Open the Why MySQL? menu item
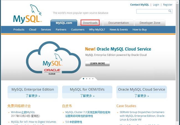The width and height of the screenshot is (180, 125). [97, 30]
